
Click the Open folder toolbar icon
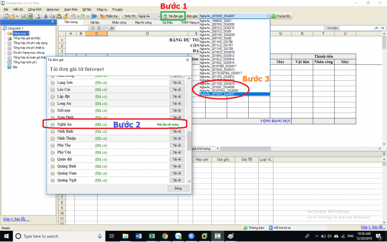click(x=12, y=16)
